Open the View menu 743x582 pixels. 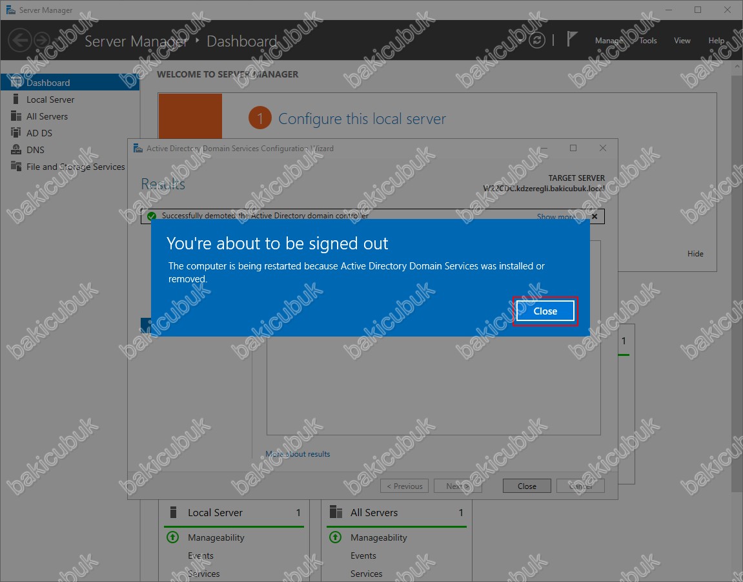tap(682, 41)
